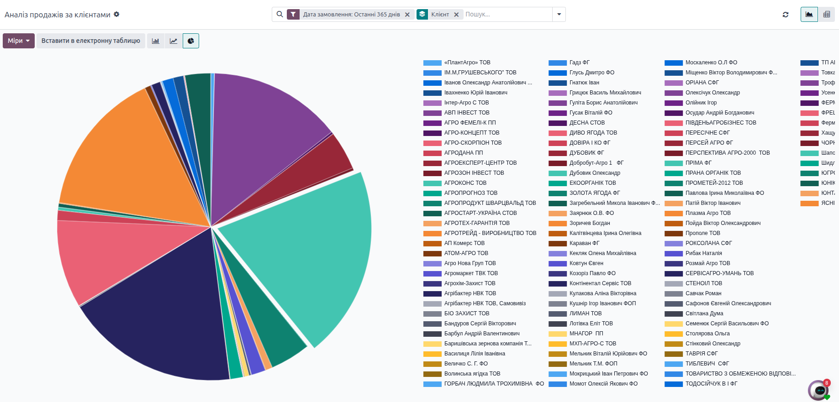This screenshot has height=402, width=839.
Task: Expand the Міри dropdown
Action: [19, 41]
